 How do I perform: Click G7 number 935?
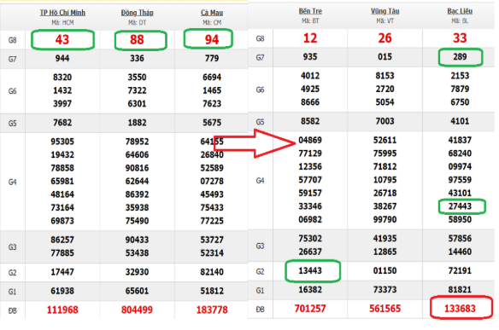click(x=310, y=57)
